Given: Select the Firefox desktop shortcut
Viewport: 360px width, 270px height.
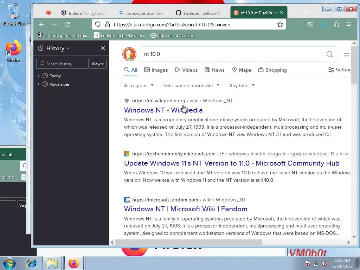Looking at the screenshot, I should [14, 51].
